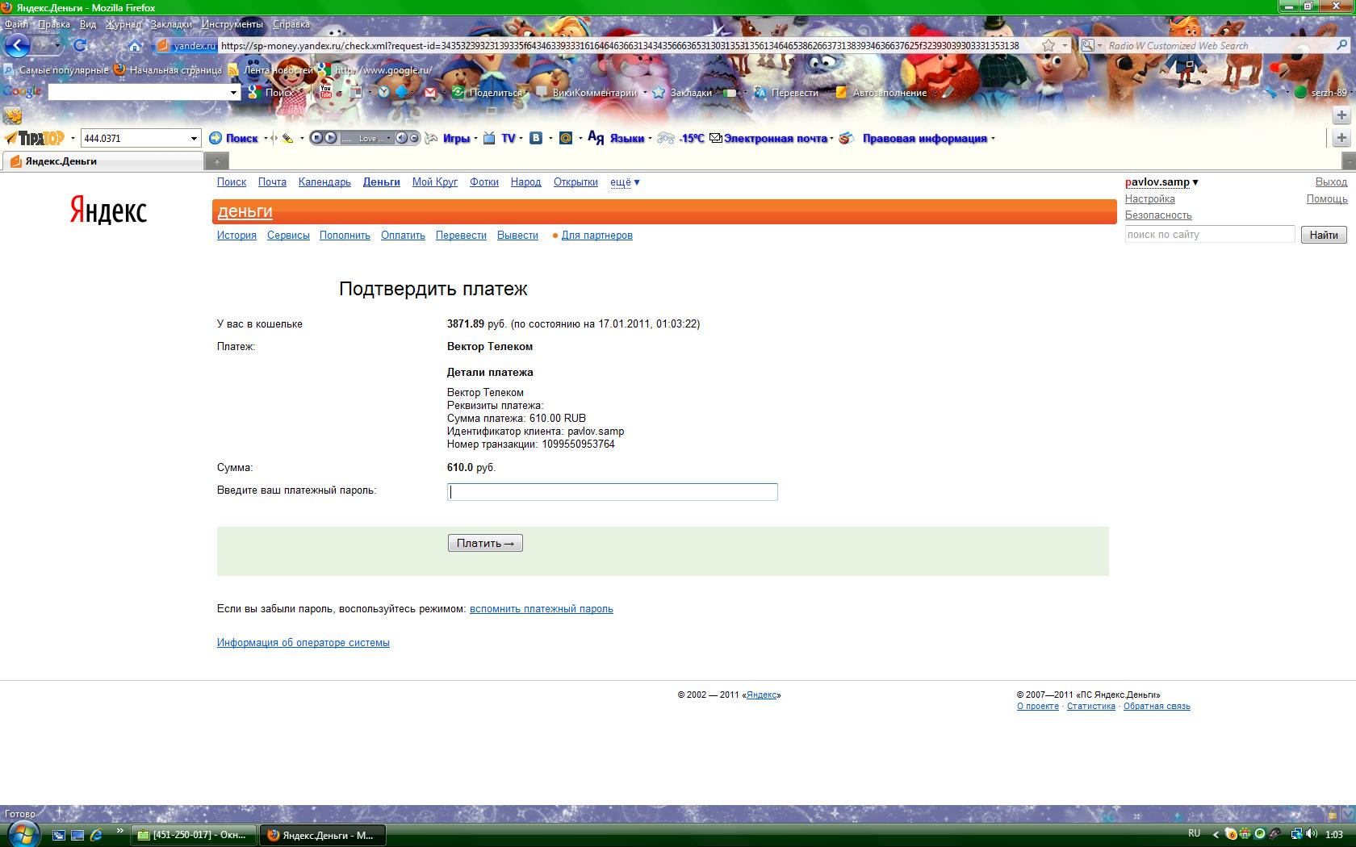Open the TV toolbar menu
Screen dimensions: 1356x847
tap(500, 138)
